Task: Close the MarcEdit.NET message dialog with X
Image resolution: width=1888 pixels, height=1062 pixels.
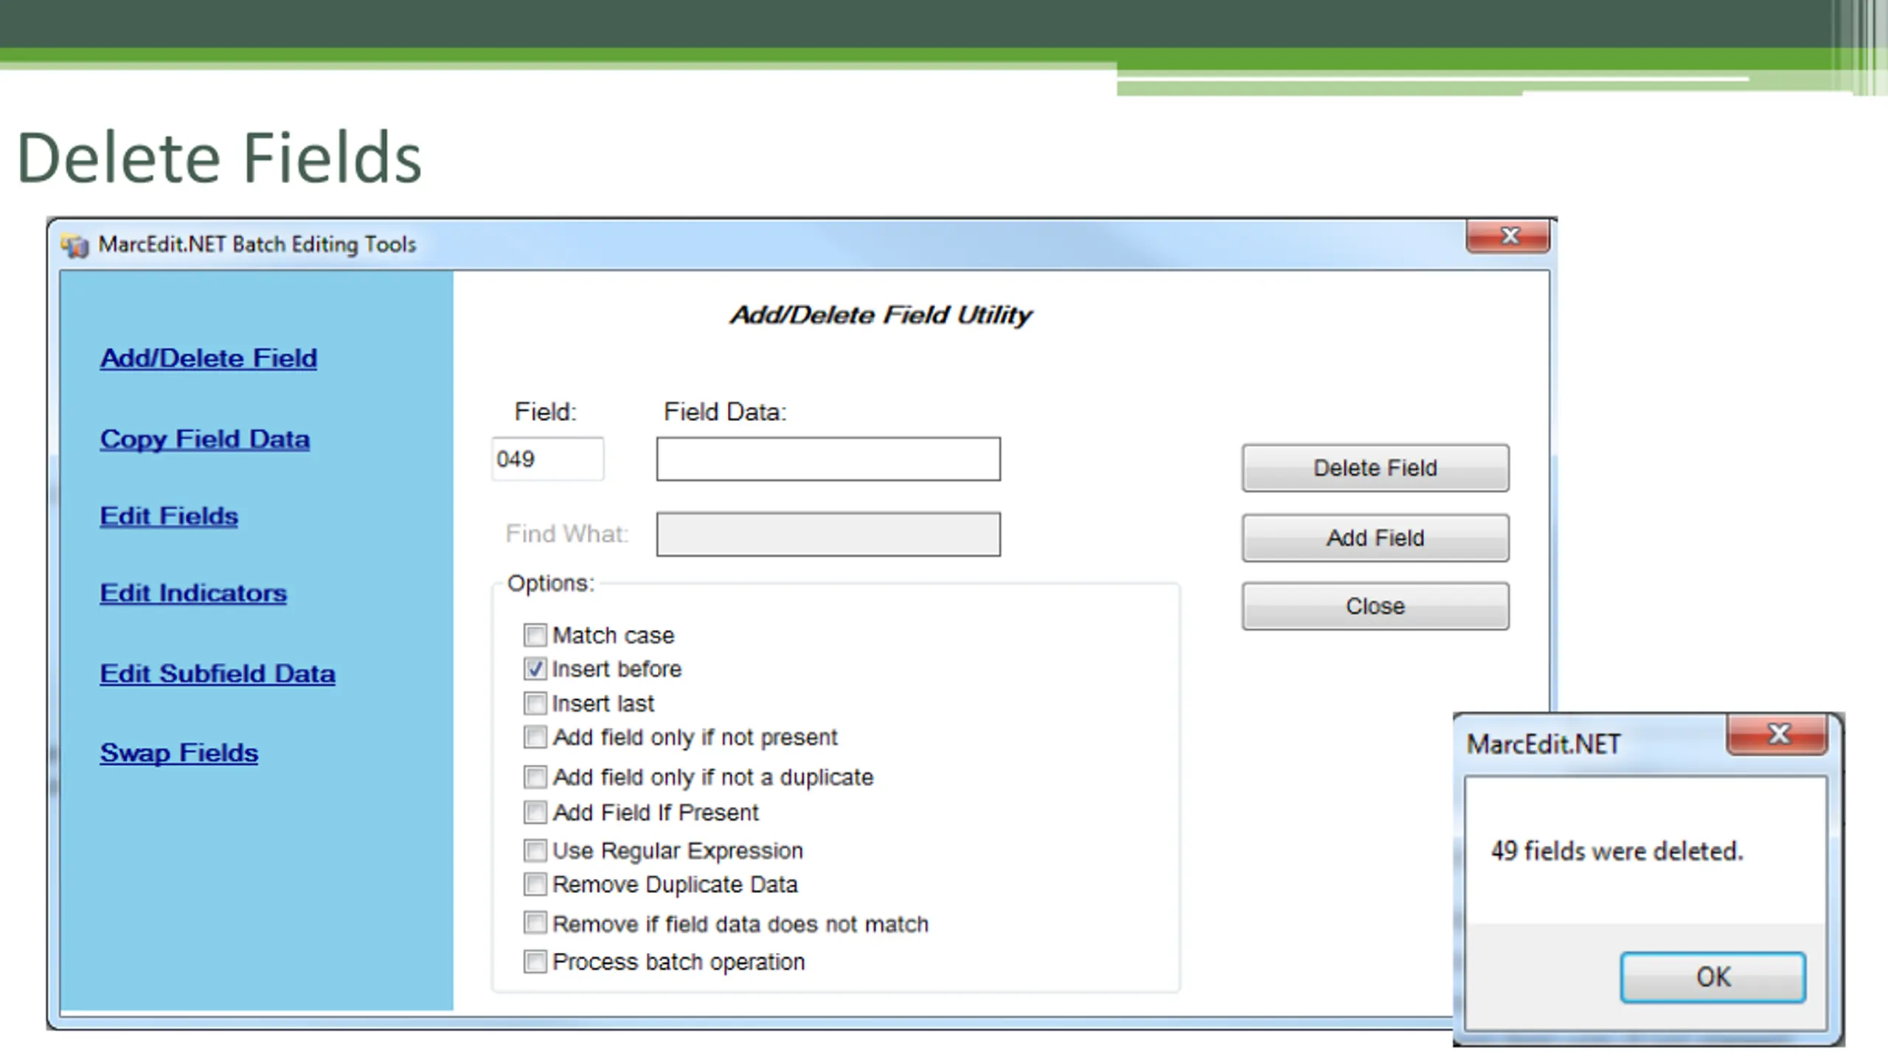Action: (1777, 734)
